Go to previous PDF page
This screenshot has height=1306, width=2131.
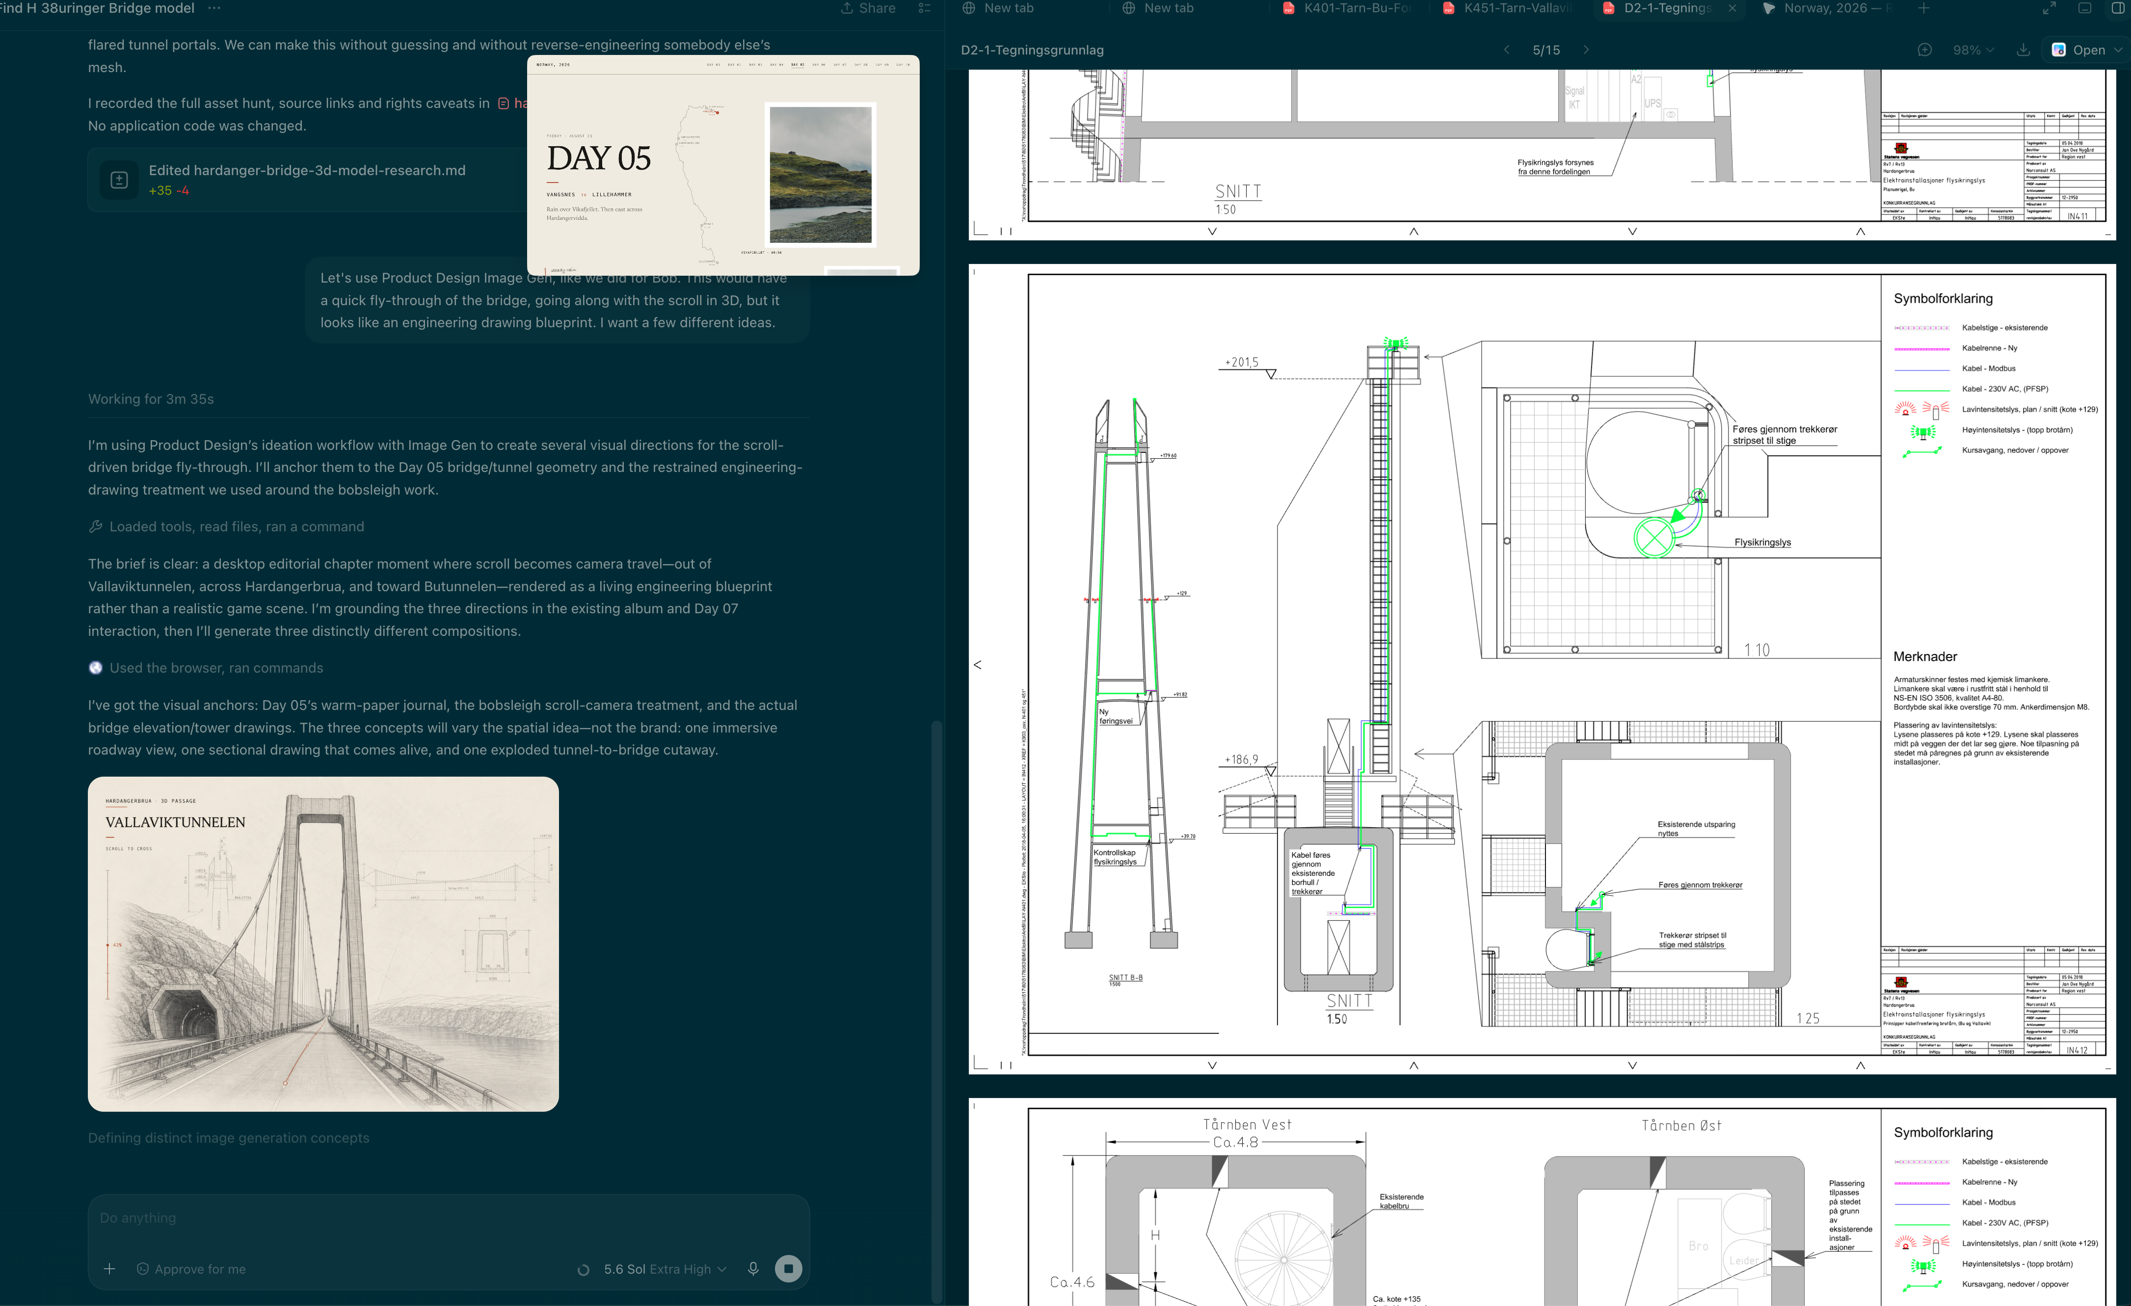click(1507, 50)
